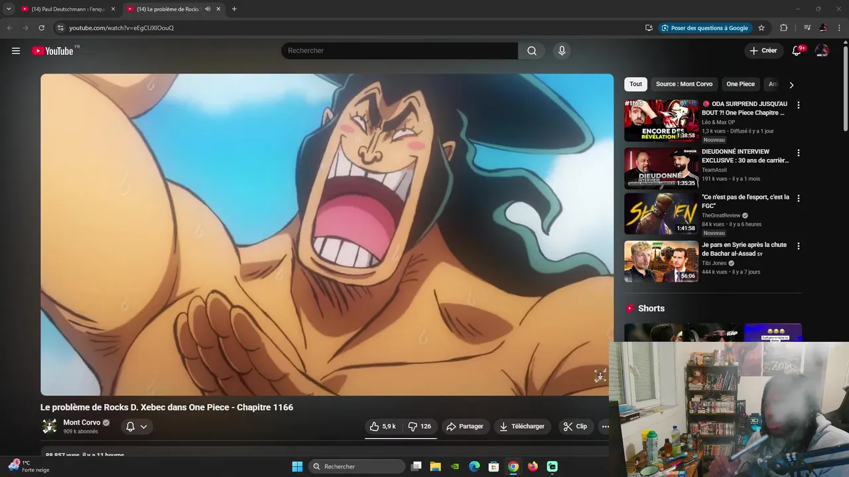Open options for DIEUDONNÉ INTERVIEW video
Screen dimensions: 849x477
coord(798,152)
